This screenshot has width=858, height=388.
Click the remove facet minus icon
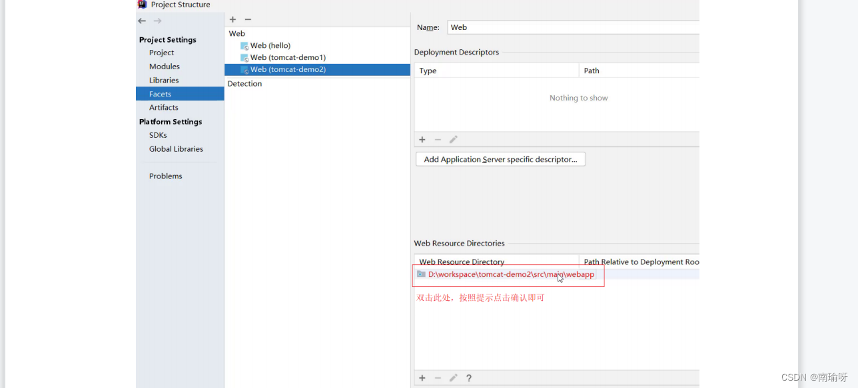[248, 19]
